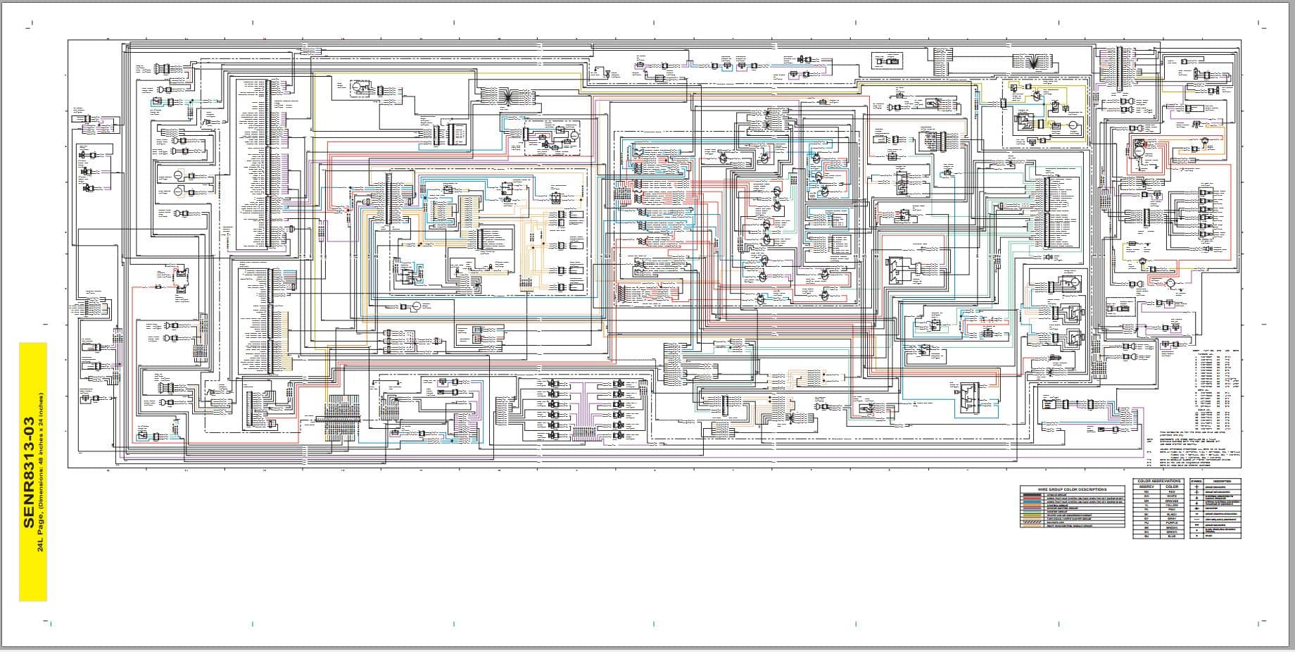Click the RED entry in color abbreviations
This screenshot has height=652, width=1295.
point(1172,491)
